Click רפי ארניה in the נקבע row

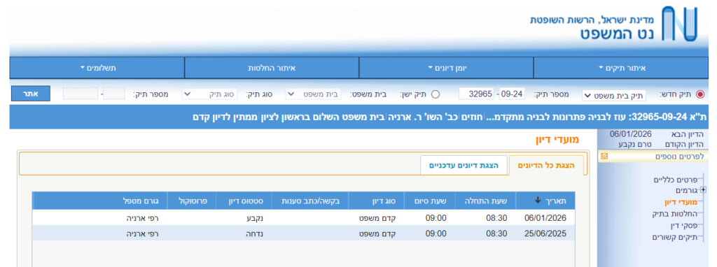(142, 217)
